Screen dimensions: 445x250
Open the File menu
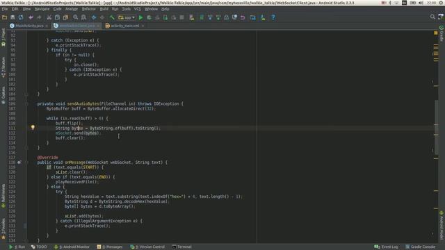(5, 9)
